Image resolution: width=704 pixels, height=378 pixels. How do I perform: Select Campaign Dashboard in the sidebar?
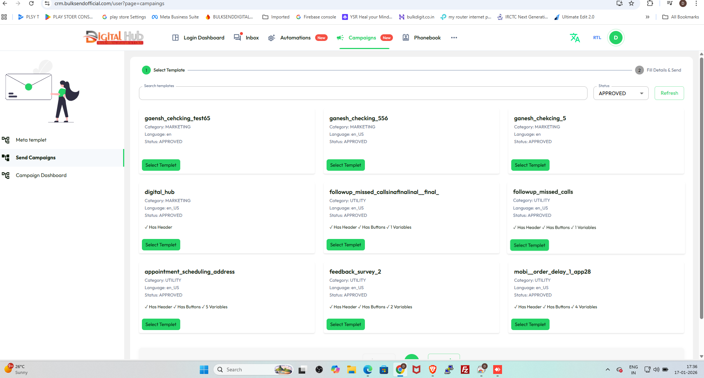tap(41, 175)
